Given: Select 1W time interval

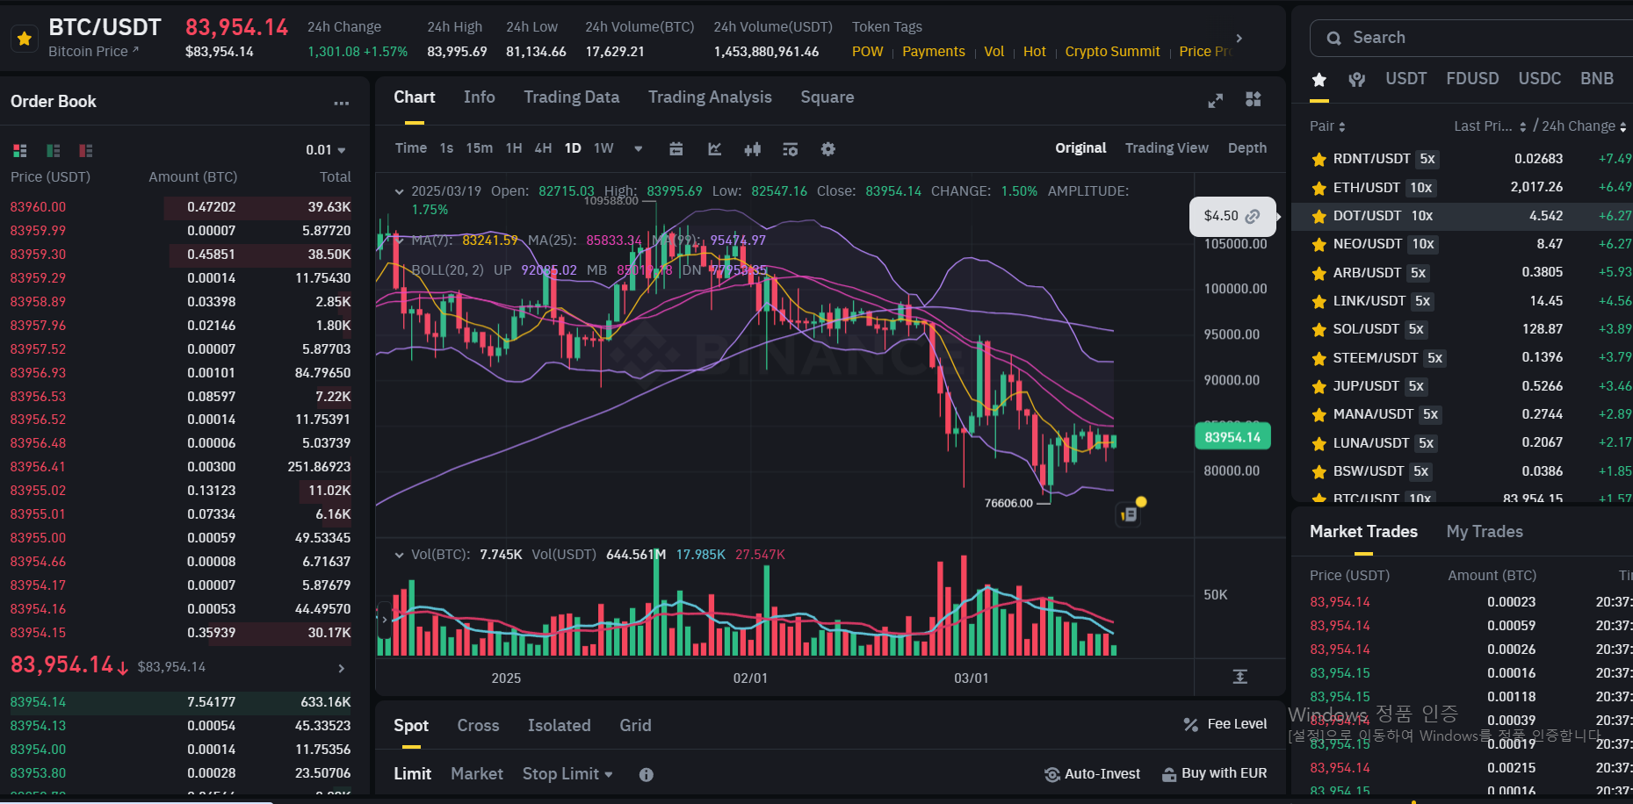Looking at the screenshot, I should 603,148.
